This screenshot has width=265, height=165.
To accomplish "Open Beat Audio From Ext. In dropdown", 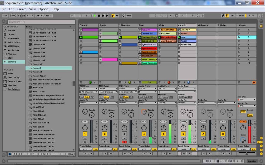I will click(148, 89).
